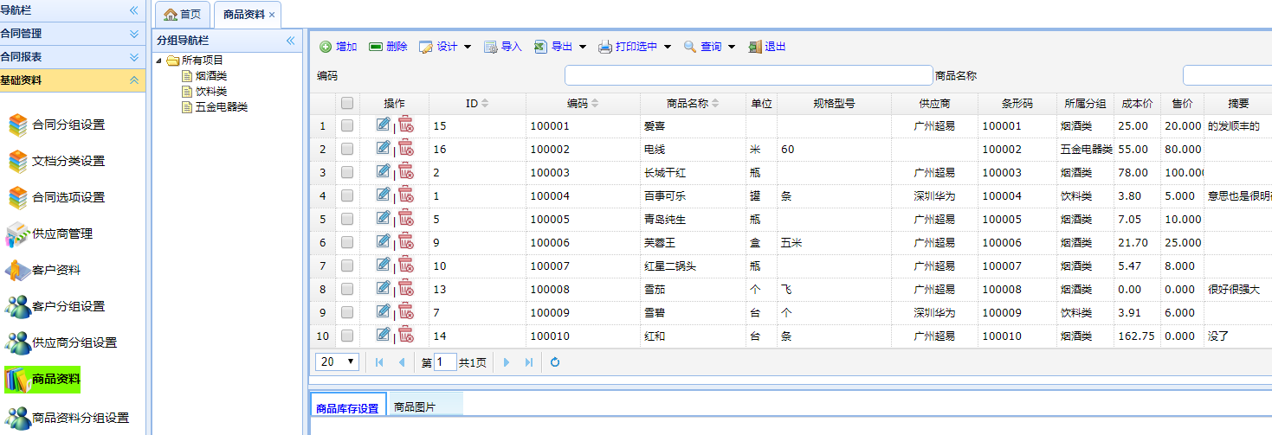Go to first page of grid
The width and height of the screenshot is (1272, 435).
379,362
